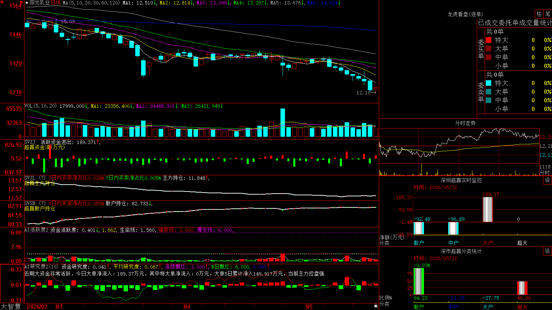
Task: Click the 小单 row label in 委卖单
Action: (x=502, y=109)
